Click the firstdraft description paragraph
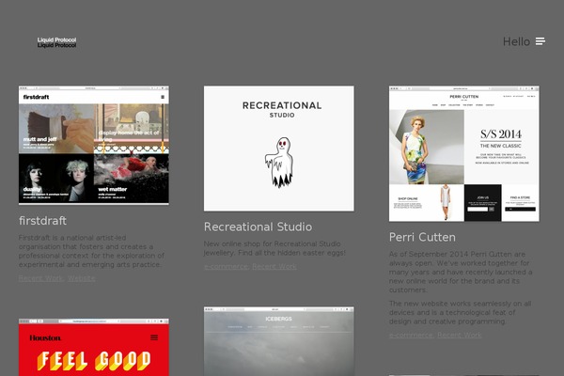The image size is (564, 376). click(92, 251)
